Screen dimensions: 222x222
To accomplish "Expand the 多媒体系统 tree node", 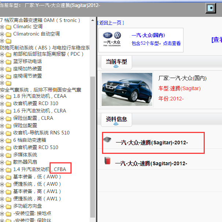I will 2,155.
